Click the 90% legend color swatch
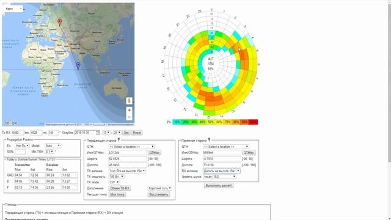 pos(244,122)
